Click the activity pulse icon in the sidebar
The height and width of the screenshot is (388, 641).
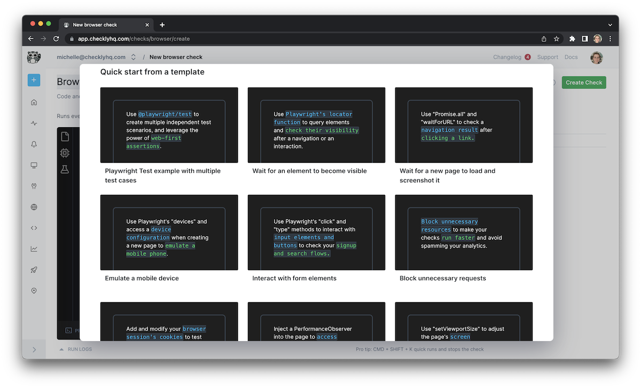pos(34,123)
